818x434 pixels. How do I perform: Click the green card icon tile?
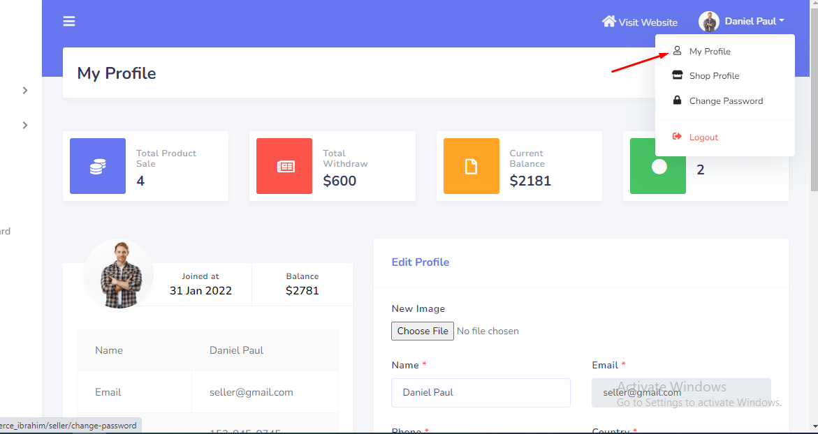coord(658,166)
